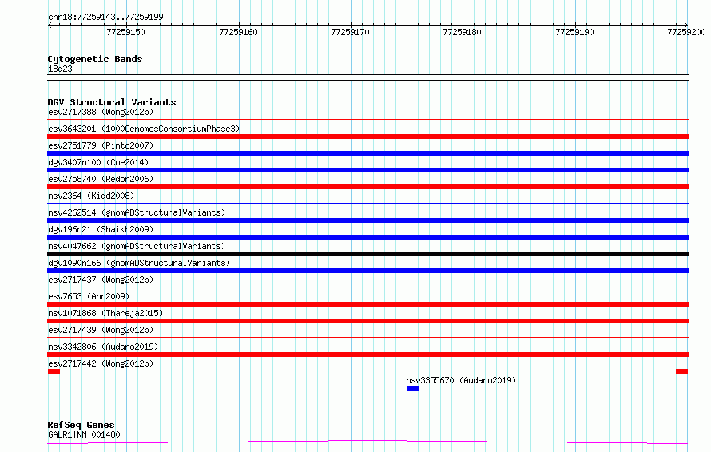
Task: Click ruler position 77259160
Action: tap(238, 32)
